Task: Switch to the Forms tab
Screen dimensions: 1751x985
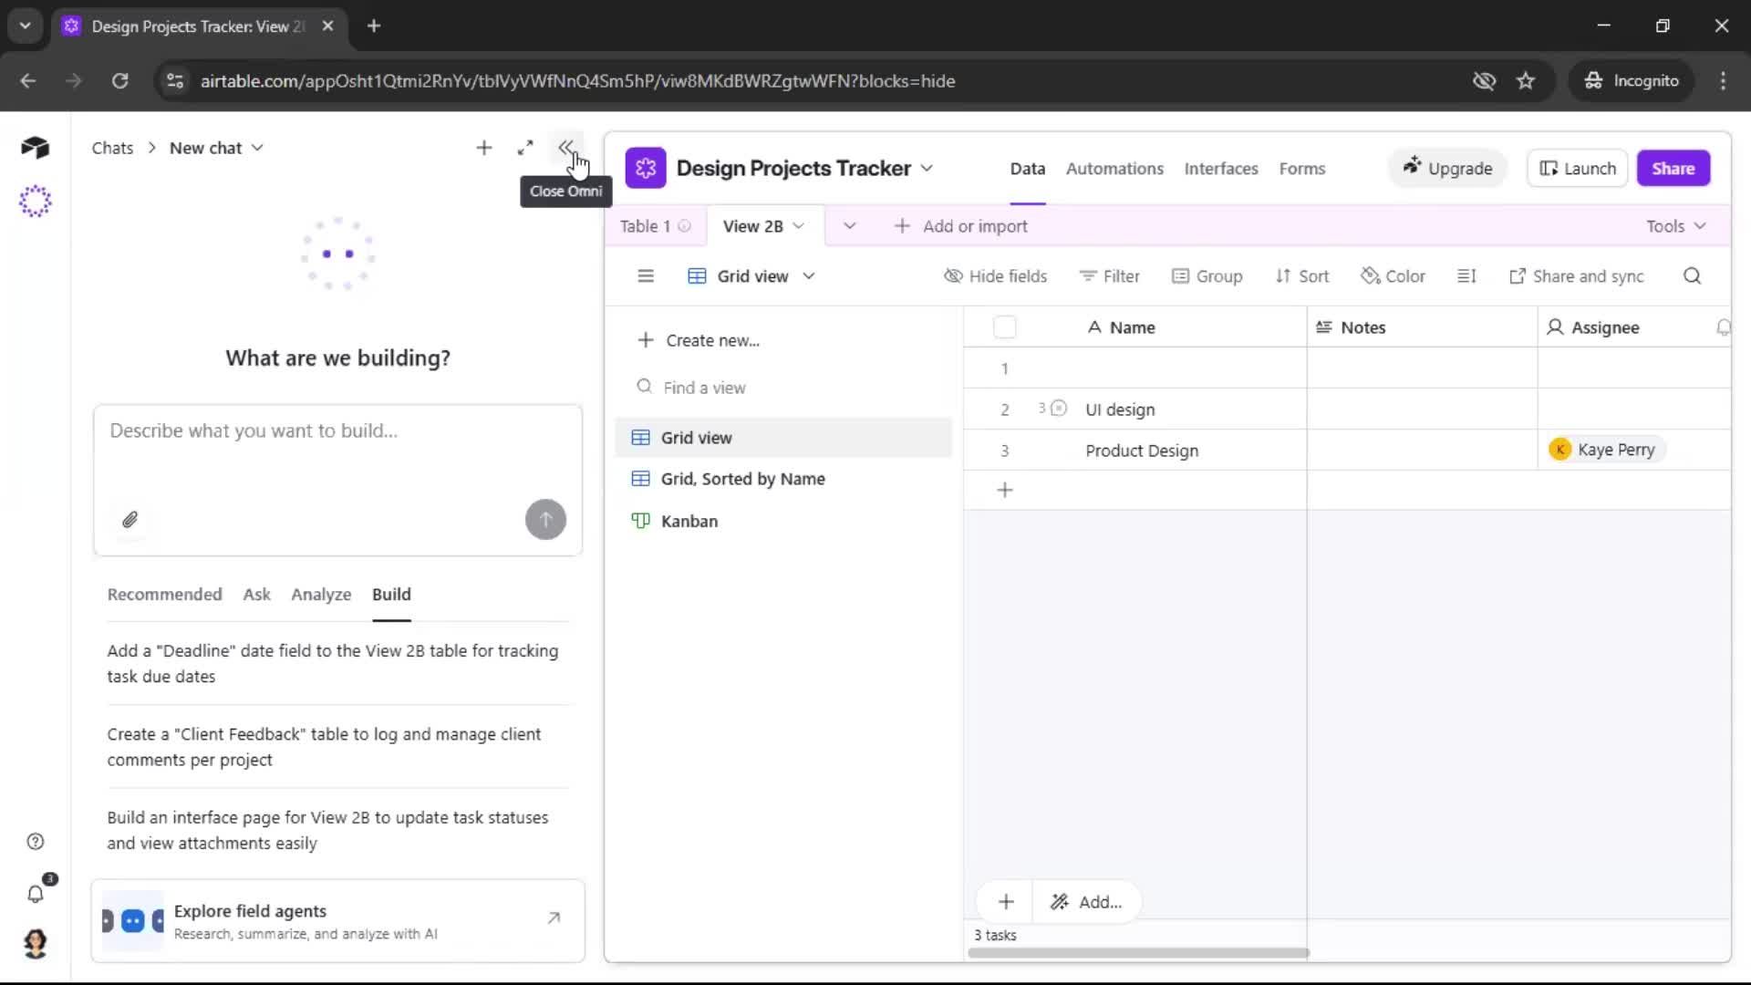Action: [1302, 169]
